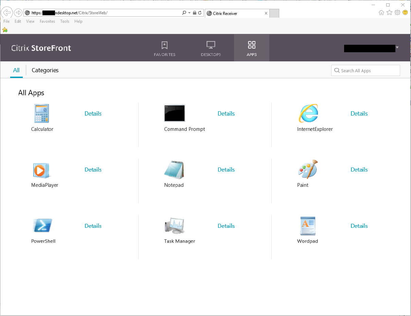This screenshot has width=411, height=316.
Task: Switch to the Categories tab
Action: [x=45, y=70]
